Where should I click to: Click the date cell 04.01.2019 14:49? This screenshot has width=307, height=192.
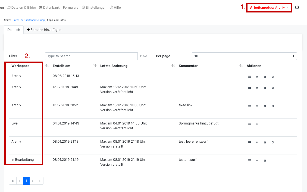(x=66, y=123)
